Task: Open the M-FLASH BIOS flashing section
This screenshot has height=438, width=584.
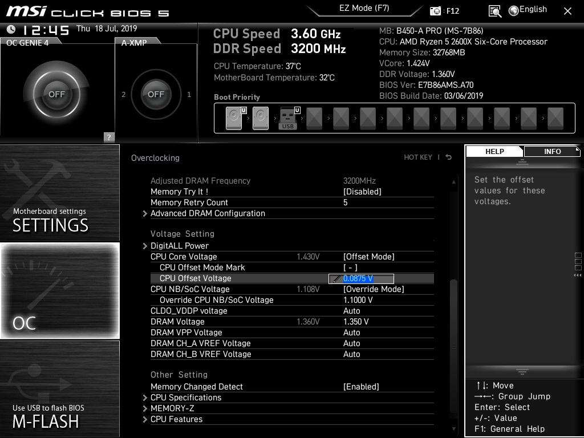Action: pyautogui.click(x=59, y=389)
